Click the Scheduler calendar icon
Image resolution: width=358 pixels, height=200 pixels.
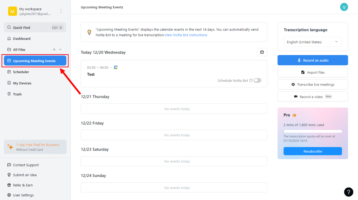click(9, 72)
